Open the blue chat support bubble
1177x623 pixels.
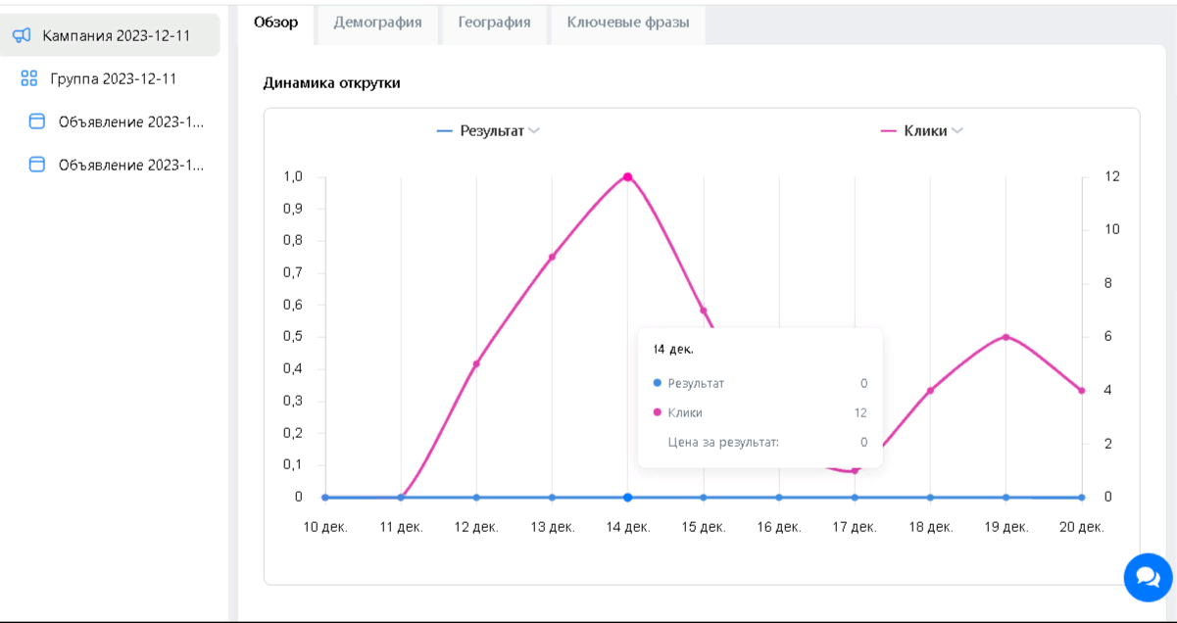coord(1148,577)
